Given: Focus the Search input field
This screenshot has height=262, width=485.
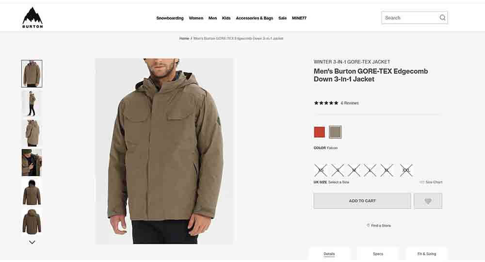Looking at the screenshot, I should (411, 17).
